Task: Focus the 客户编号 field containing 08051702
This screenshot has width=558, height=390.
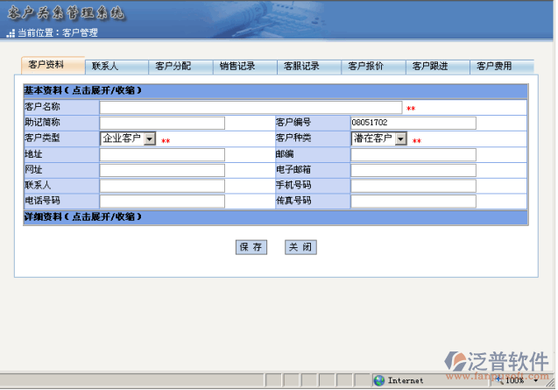Action: (413, 123)
